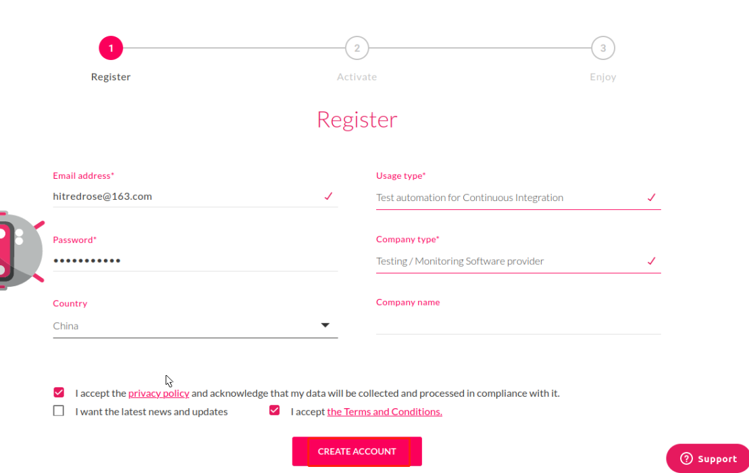Click the Usage type validation checkmark
This screenshot has width=749, height=473.
pyautogui.click(x=652, y=197)
